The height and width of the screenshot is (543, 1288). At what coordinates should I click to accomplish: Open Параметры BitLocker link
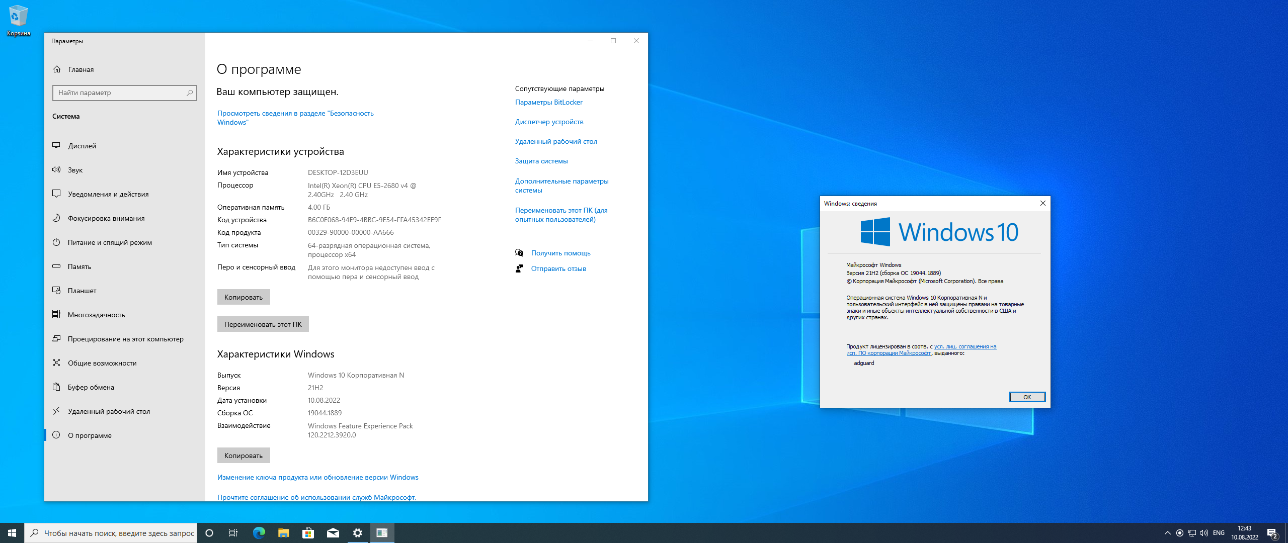click(x=548, y=102)
